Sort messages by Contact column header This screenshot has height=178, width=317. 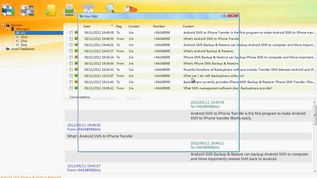click(x=134, y=26)
